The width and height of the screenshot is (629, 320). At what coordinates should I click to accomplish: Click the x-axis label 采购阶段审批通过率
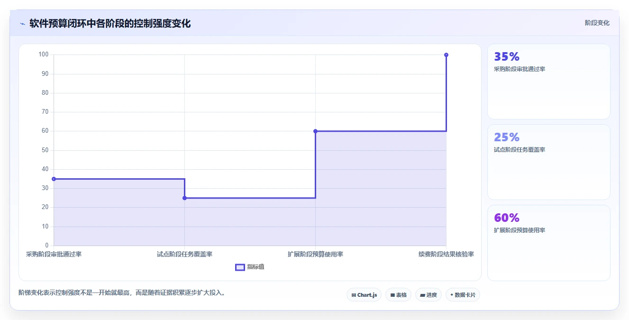click(54, 254)
